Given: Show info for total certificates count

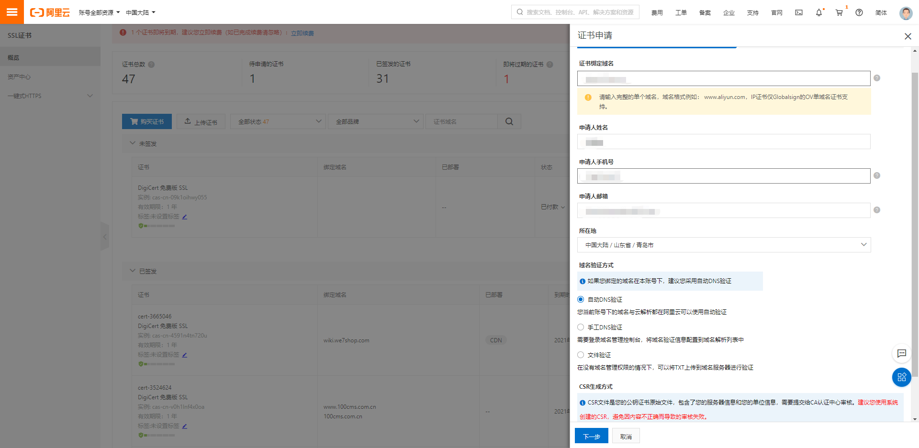Looking at the screenshot, I should [151, 65].
